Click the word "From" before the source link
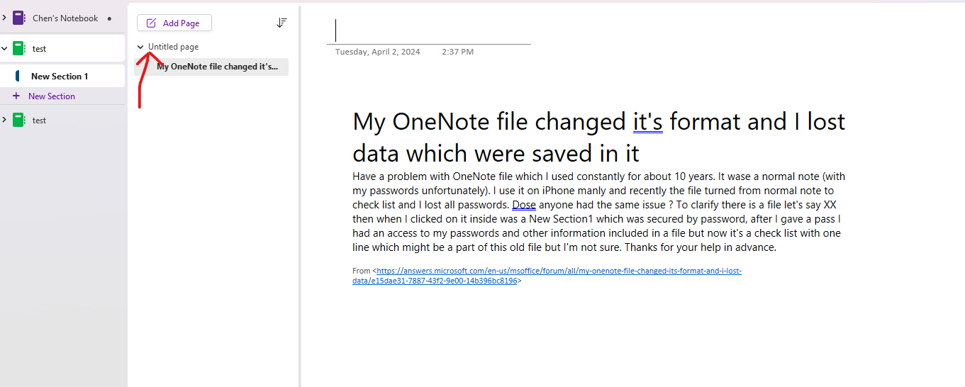 (x=361, y=271)
